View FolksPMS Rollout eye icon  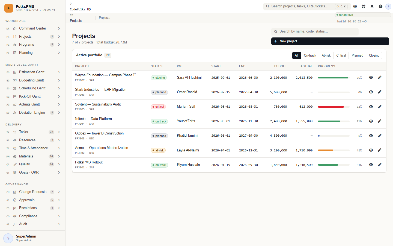pyautogui.click(x=371, y=165)
